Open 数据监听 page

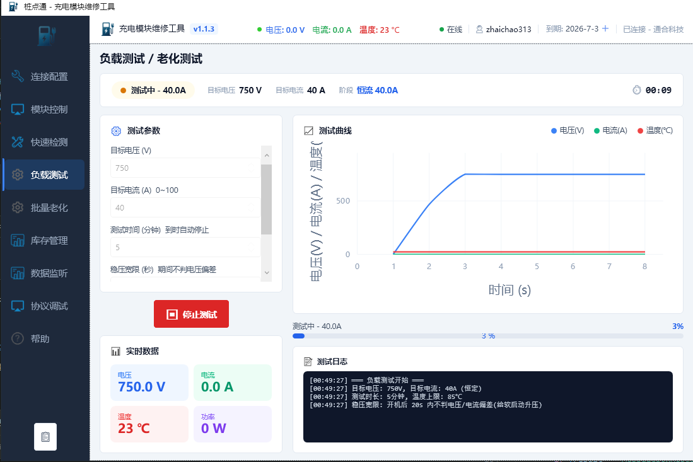[44, 273]
